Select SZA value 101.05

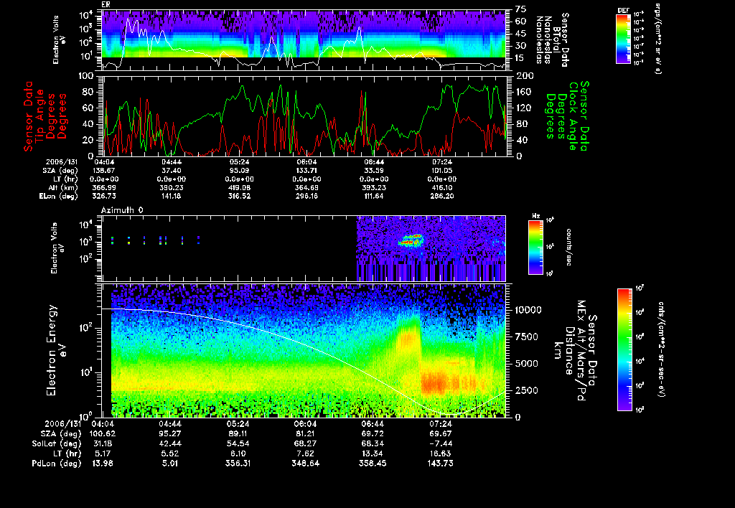(x=441, y=171)
